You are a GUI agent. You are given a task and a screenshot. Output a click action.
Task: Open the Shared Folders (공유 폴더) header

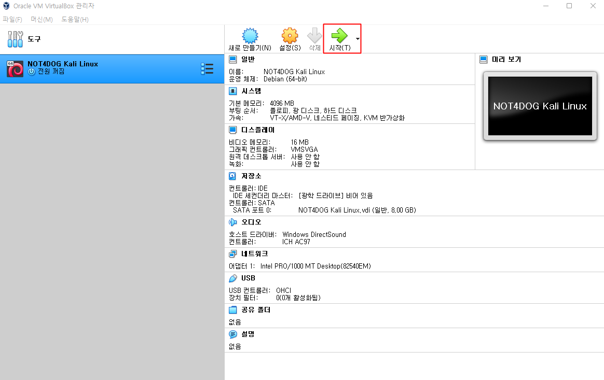tap(256, 310)
